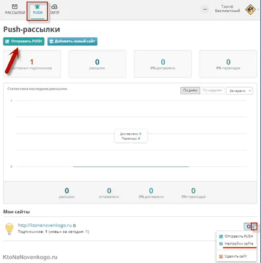
Task: Choose Удалить сайт from the menu
Action: [233, 256]
